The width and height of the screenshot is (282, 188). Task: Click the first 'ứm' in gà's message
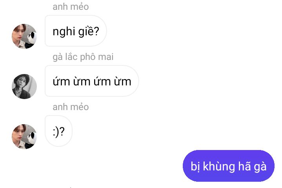pyautogui.click(x=61, y=81)
